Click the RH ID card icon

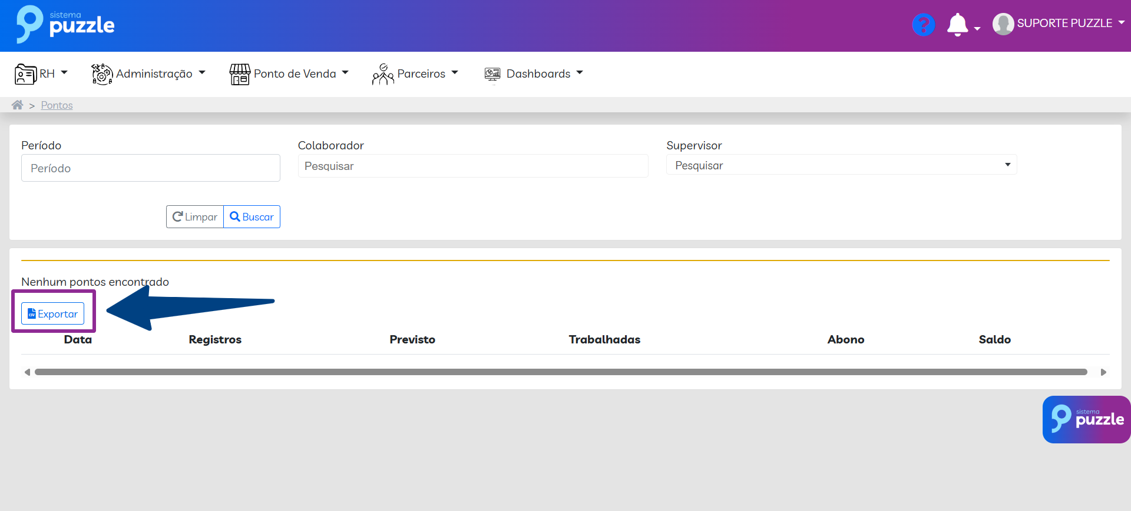pos(26,74)
